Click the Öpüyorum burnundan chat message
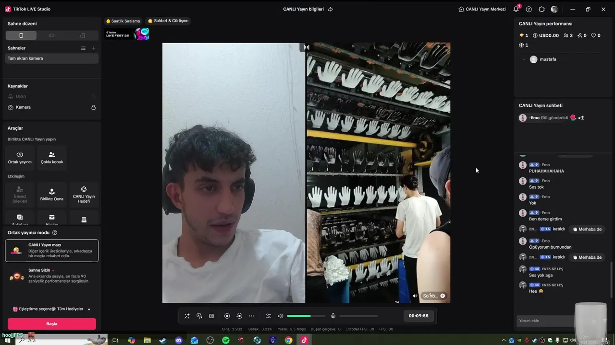The width and height of the screenshot is (615, 345). [550, 247]
